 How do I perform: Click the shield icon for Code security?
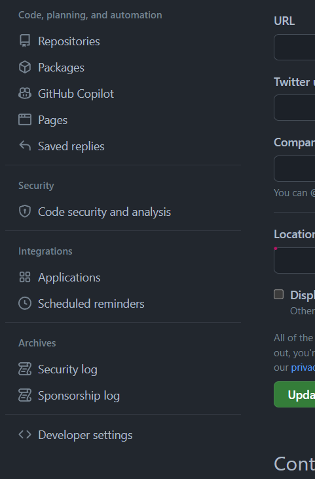click(25, 211)
